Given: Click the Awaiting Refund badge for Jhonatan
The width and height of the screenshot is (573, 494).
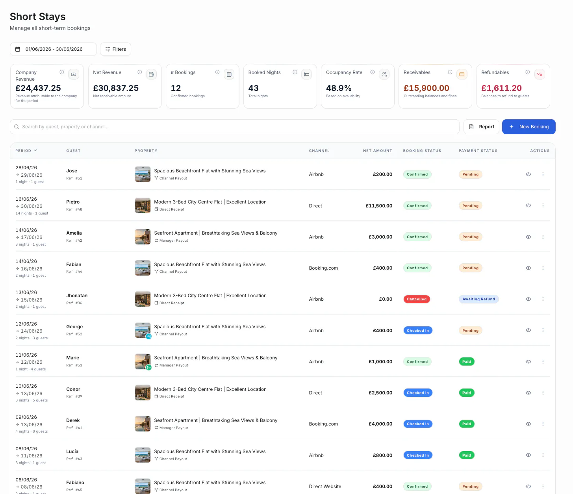Looking at the screenshot, I should [x=478, y=299].
